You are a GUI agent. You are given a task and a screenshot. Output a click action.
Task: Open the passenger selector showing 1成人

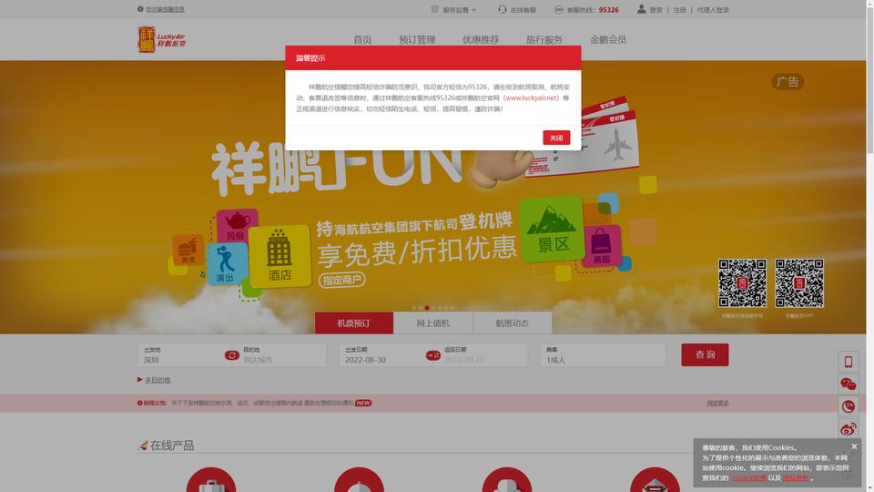[x=603, y=355]
